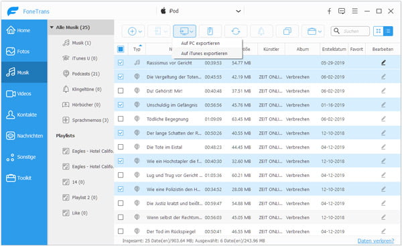Image resolution: width=402 pixels, height=246 pixels.
Task: Open Videos section in sidebar
Action: pyautogui.click(x=24, y=94)
